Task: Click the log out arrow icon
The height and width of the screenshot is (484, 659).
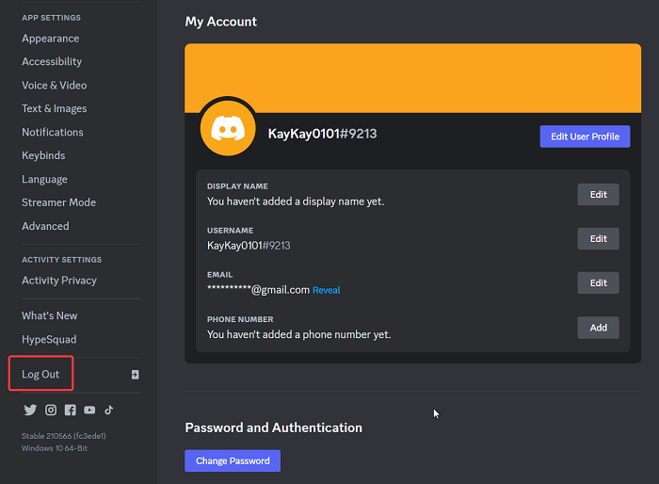Action: [135, 374]
